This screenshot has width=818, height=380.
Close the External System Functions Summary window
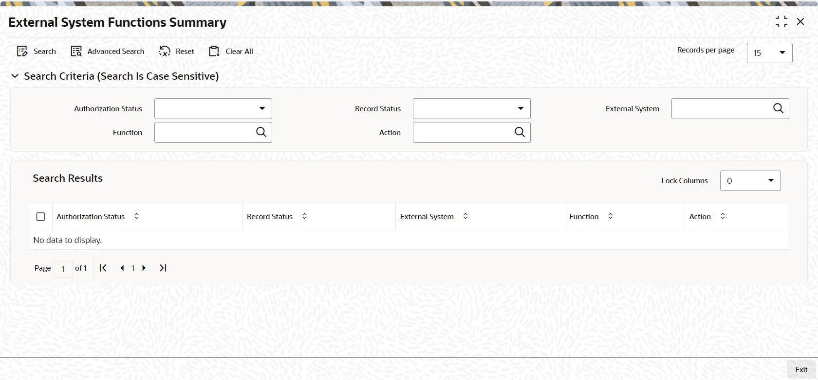click(x=800, y=21)
